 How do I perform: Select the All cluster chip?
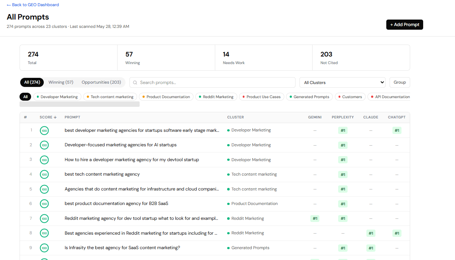25,97
